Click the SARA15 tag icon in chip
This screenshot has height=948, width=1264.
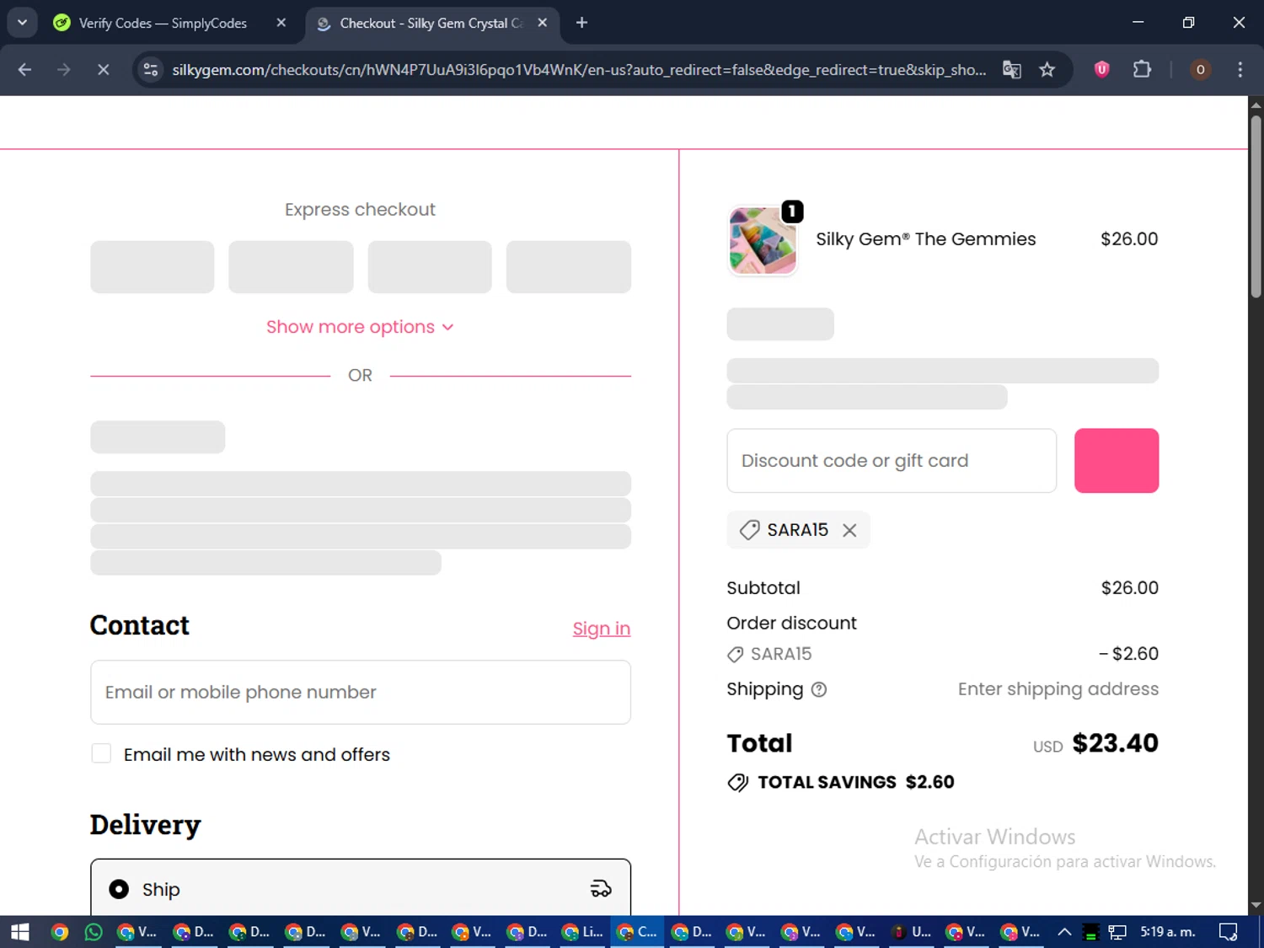[749, 530]
